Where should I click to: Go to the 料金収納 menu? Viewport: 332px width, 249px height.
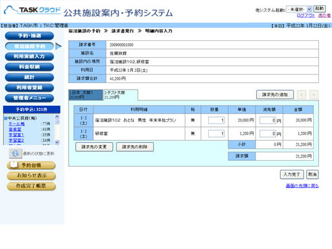29,67
